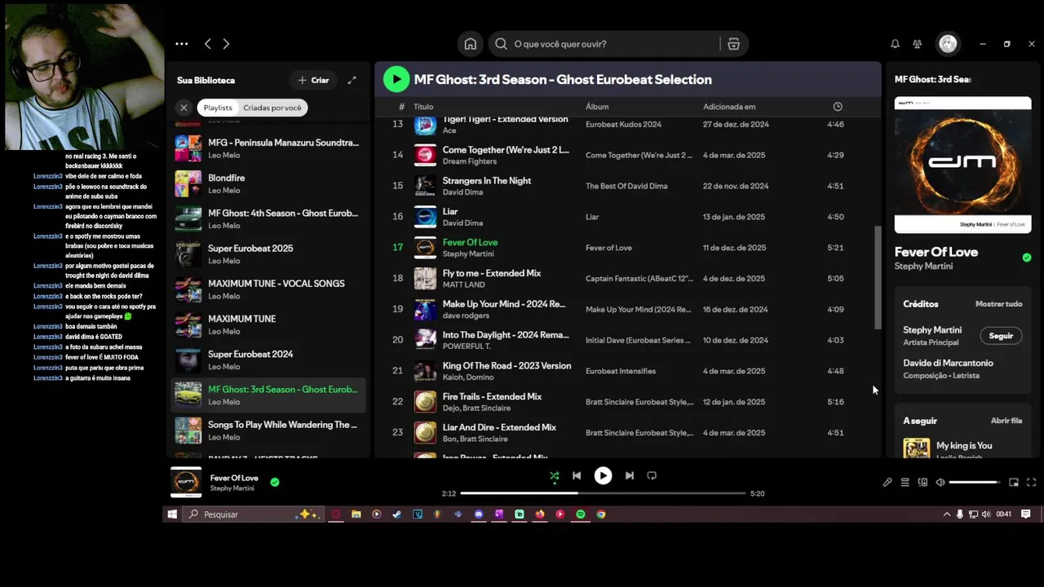Open the mini player
This screenshot has width=1044, height=587.
coord(1014,483)
